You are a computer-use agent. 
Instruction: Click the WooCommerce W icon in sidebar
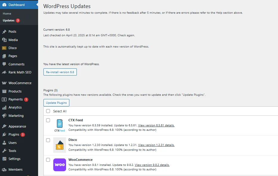point(4,83)
